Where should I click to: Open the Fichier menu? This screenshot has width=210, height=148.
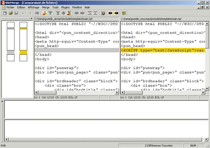[x=10, y=7]
